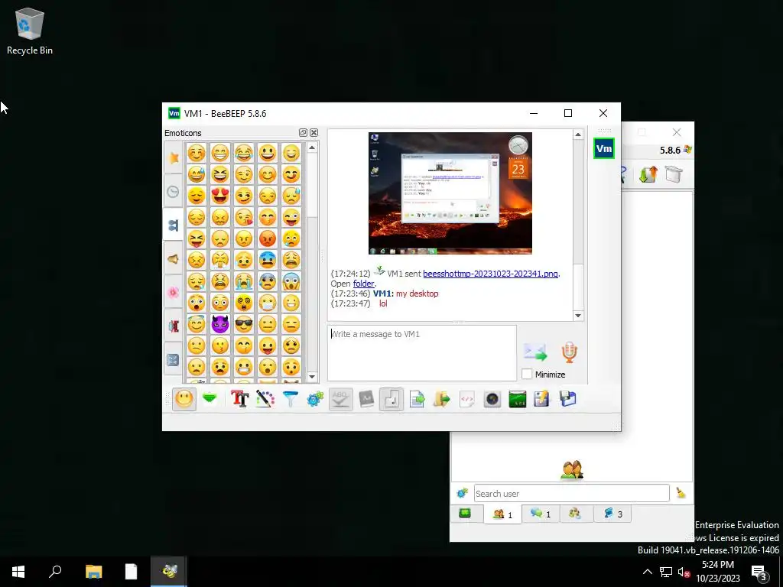Viewport: 783px width, 587px height.
Task: Toggle the return key page icon
Action: [x=391, y=399]
